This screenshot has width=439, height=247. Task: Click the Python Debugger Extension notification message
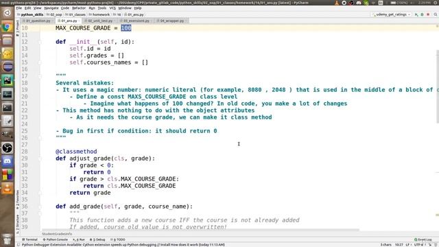tap(123, 244)
